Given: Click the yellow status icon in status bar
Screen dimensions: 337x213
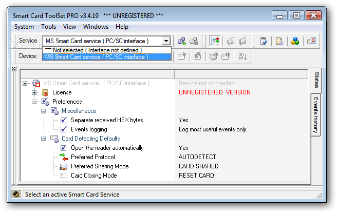Looking at the screenshot, I should tap(16, 195).
